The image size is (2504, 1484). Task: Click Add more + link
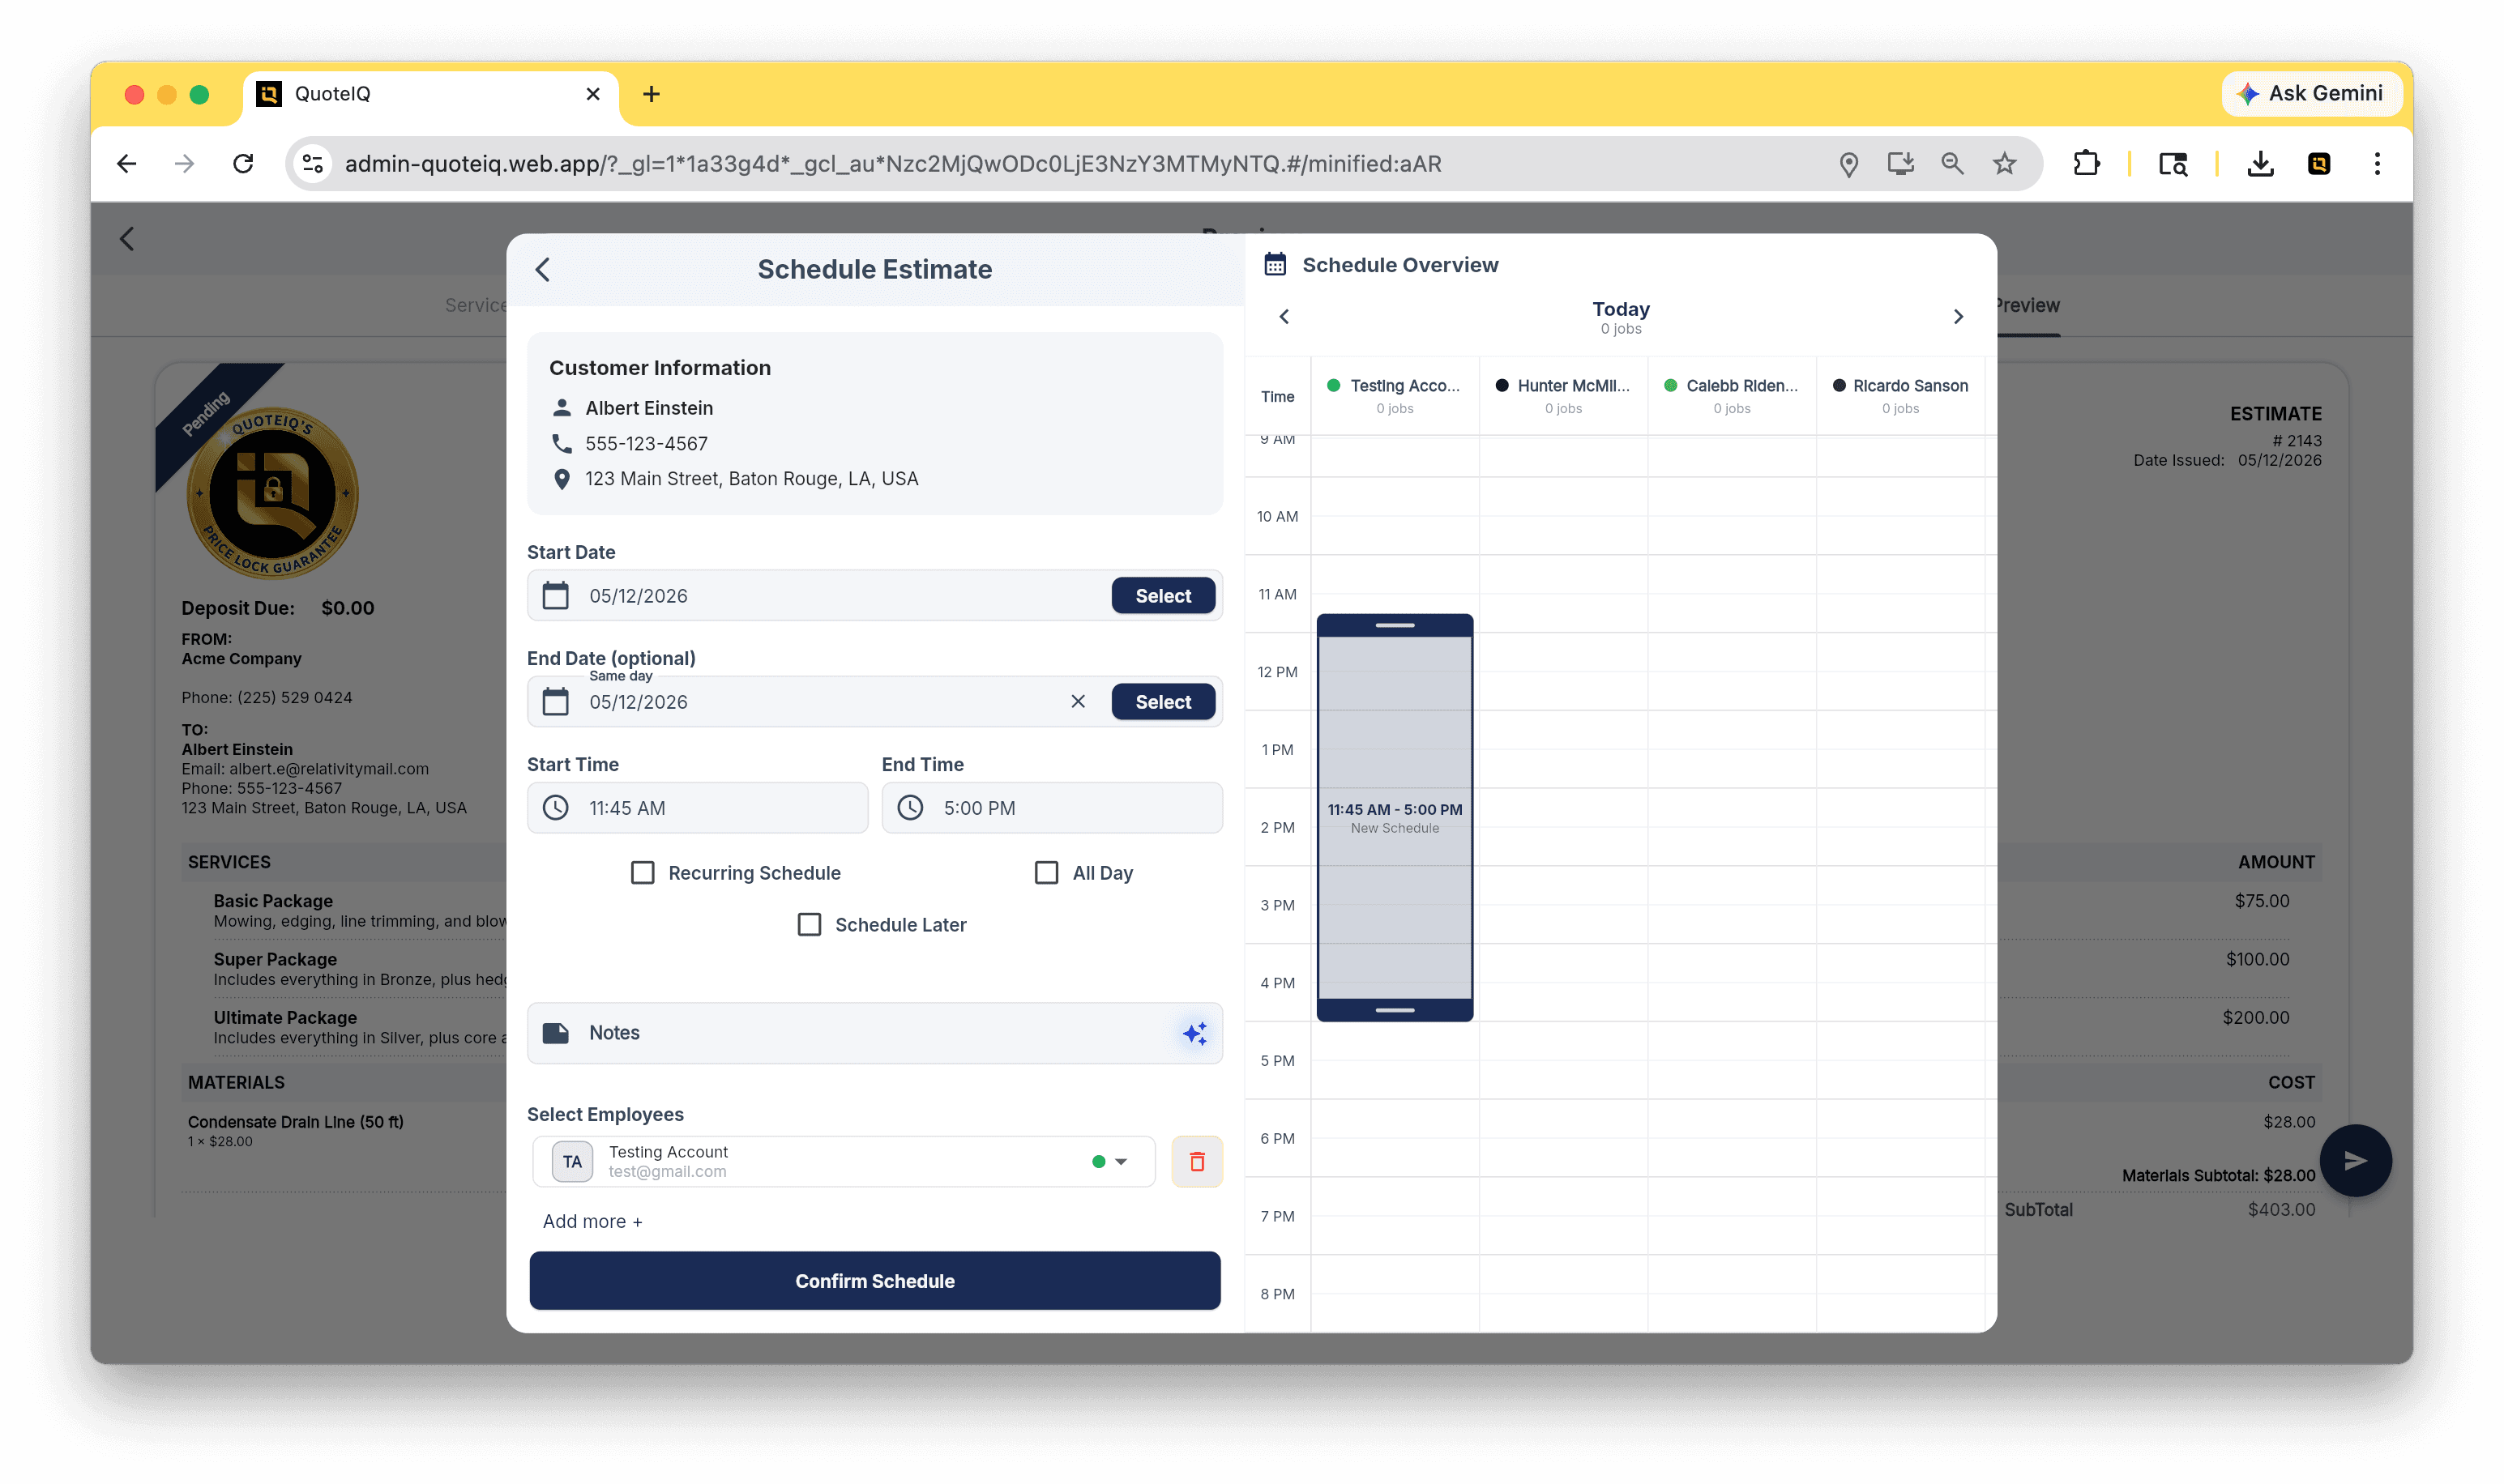pyautogui.click(x=592, y=1222)
